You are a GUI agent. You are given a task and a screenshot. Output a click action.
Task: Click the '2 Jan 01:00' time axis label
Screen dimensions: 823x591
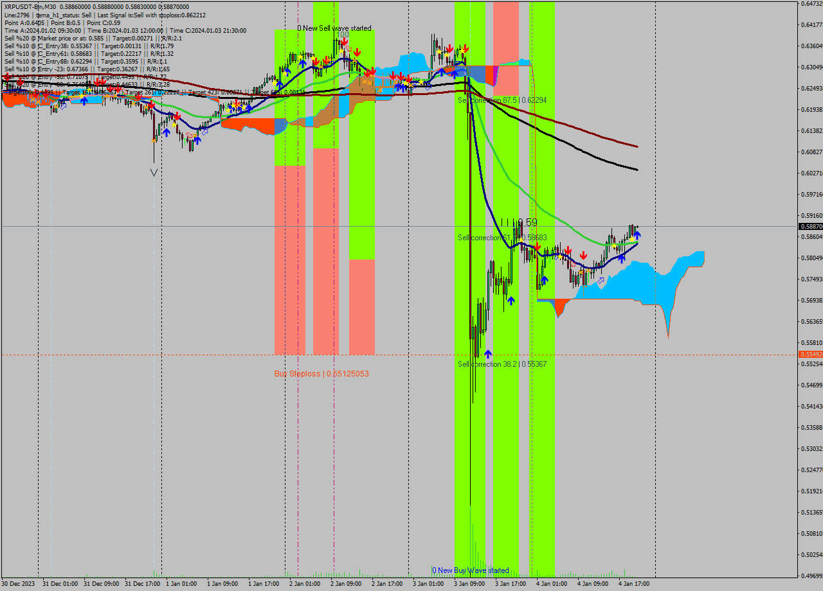tap(305, 584)
